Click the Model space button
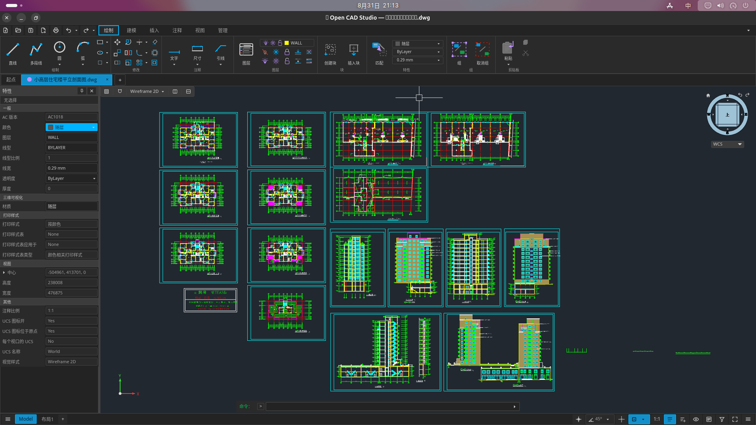This screenshot has height=425, width=756. (26, 419)
